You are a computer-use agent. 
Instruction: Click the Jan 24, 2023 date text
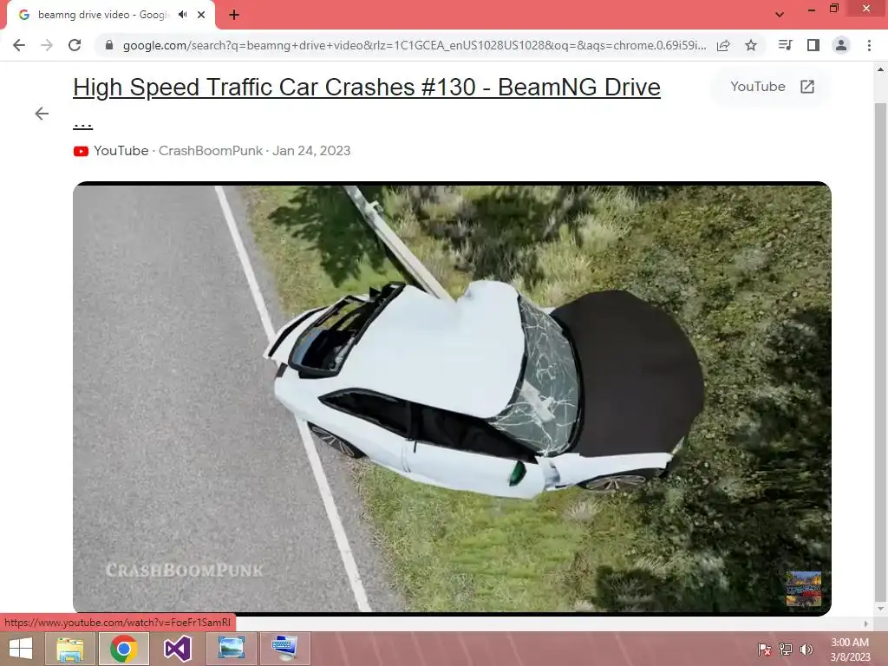(x=311, y=151)
